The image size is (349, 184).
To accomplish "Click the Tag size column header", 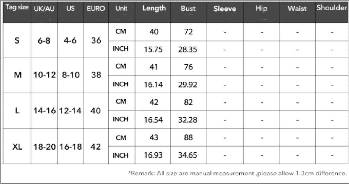I will pos(17,8).
